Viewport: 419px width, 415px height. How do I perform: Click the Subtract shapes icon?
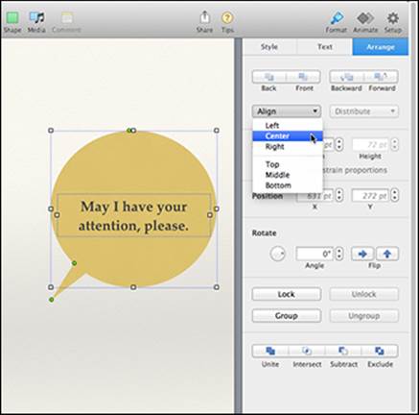343,351
